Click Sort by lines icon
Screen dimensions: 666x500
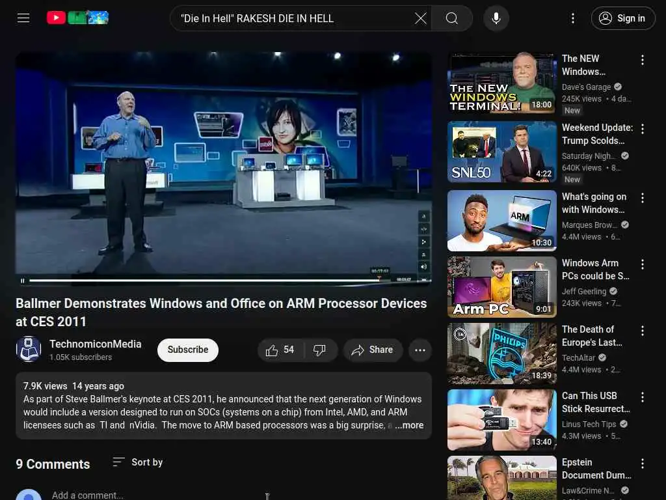click(x=118, y=462)
